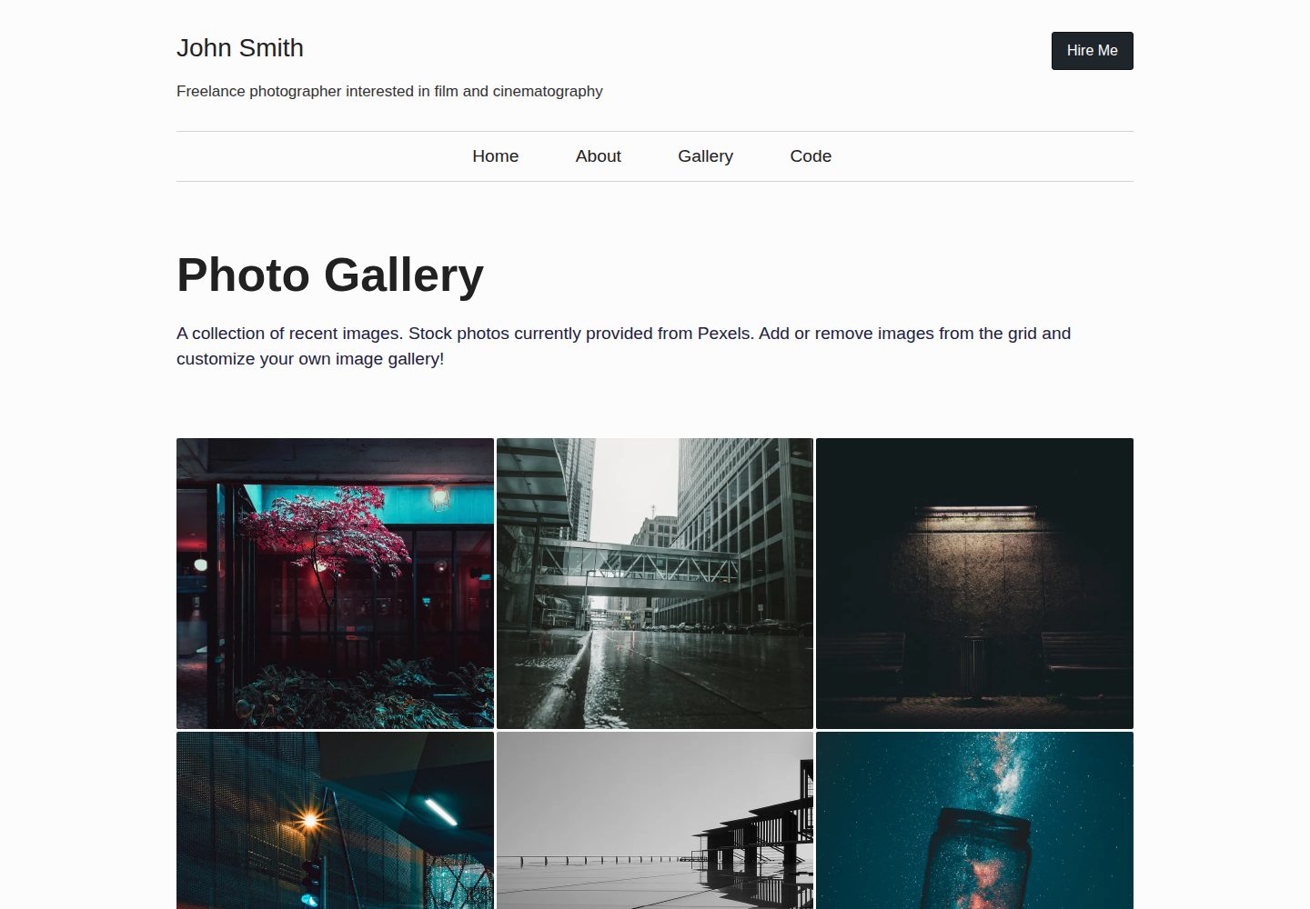The width and height of the screenshot is (1310, 909).
Task: View the galaxy in jar photo
Action: [x=974, y=821]
